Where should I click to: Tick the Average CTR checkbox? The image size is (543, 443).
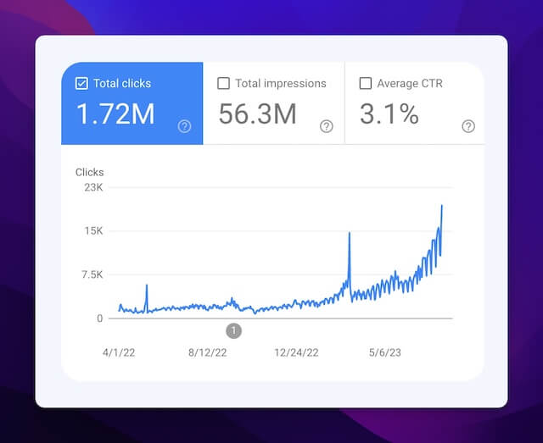(366, 83)
